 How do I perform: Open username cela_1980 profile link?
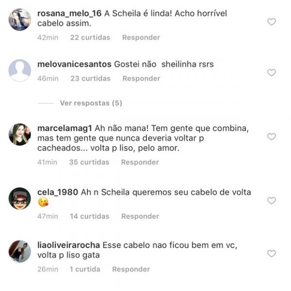(58, 192)
